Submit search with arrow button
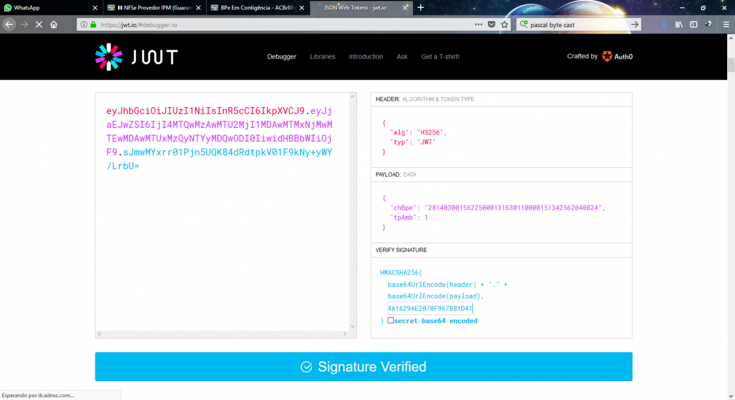735x400 pixels. pyautogui.click(x=635, y=24)
